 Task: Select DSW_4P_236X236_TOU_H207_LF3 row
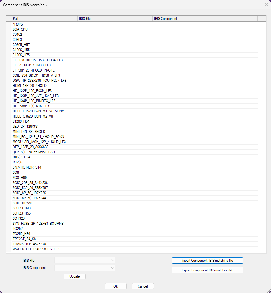point(39,81)
